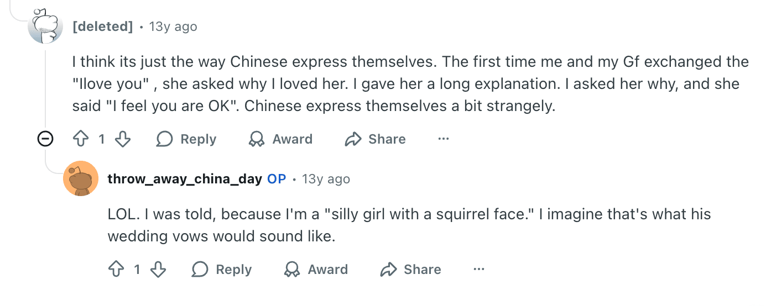
Task: Upvote throw_away_china_day's reply
Action: pos(116,270)
